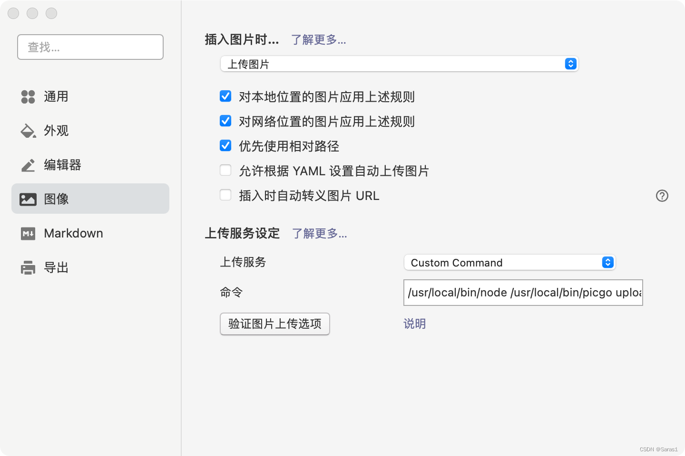Click the 导出 printer icon
The width and height of the screenshot is (685, 456).
pos(28,267)
